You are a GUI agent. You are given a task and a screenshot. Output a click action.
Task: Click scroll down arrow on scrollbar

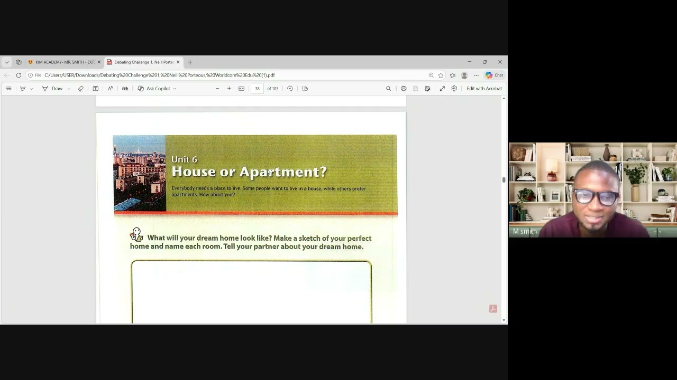tap(504, 320)
